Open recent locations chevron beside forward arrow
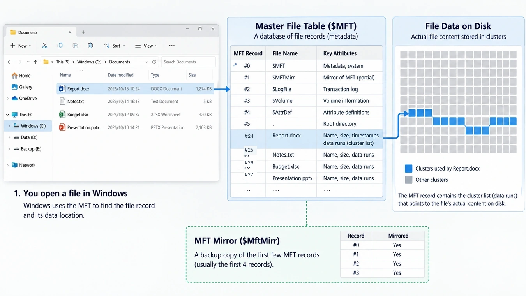 (x=28, y=62)
